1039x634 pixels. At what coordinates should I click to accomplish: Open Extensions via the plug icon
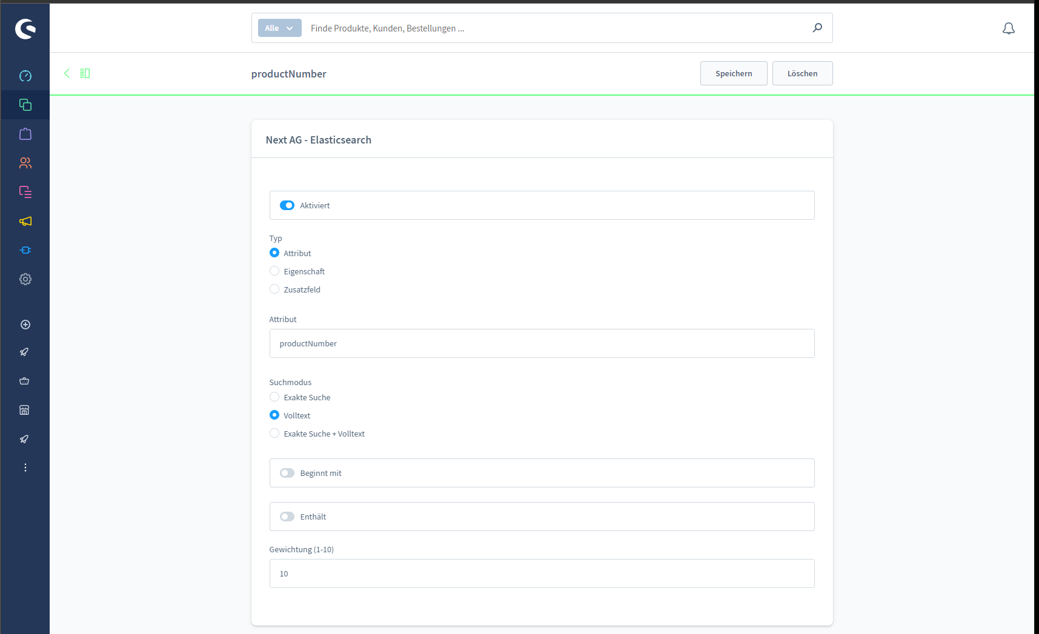(25, 250)
